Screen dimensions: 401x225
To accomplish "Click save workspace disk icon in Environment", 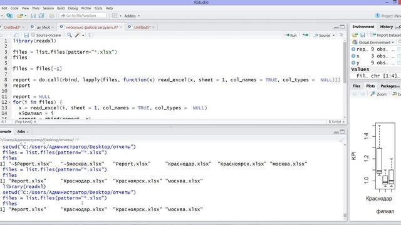I will tap(363, 35).
